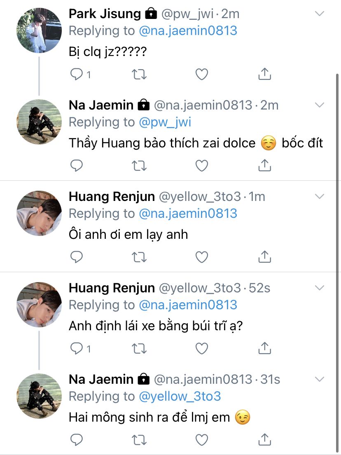Open chevron menu on "Hai mông sinh ra" tweet

point(320,379)
